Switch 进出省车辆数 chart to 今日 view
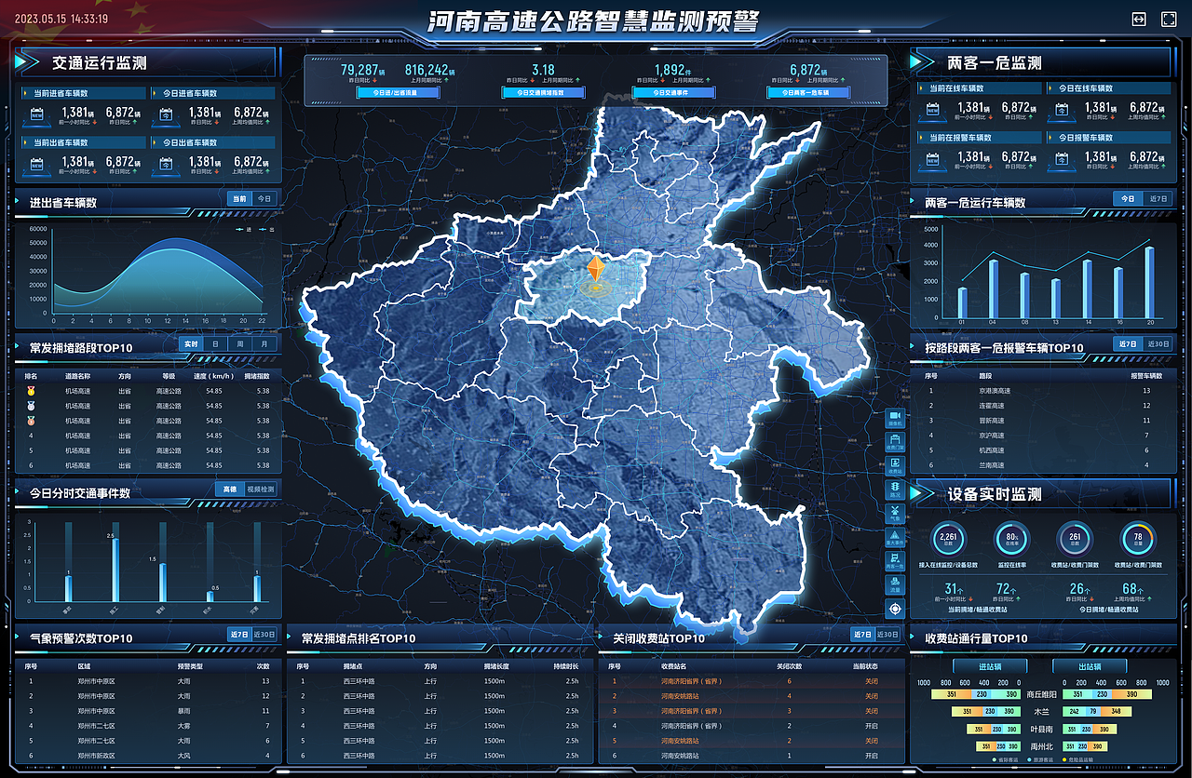Screen dimensions: 1192x778 (264, 198)
